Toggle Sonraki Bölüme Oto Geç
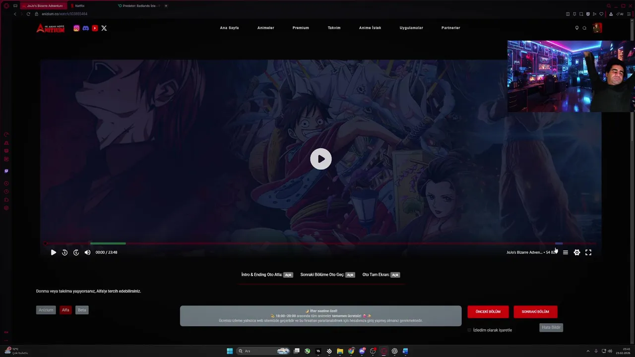Screen dimensions: 635x357 coord(350,275)
